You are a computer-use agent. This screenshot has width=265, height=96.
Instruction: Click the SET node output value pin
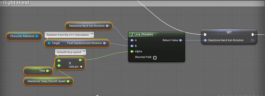[252, 40]
